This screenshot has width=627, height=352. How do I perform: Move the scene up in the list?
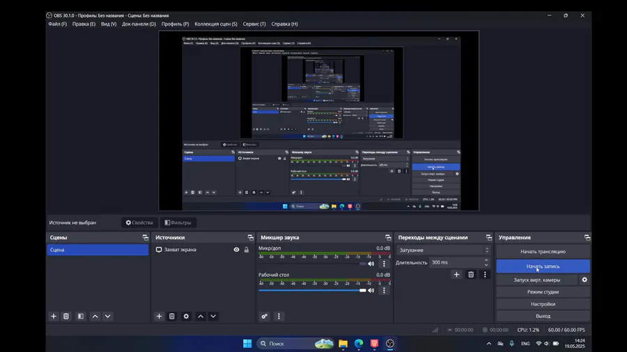[95, 316]
